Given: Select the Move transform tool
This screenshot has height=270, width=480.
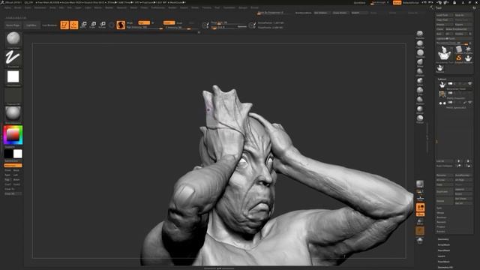Looking at the screenshot, I should pos(83,25).
